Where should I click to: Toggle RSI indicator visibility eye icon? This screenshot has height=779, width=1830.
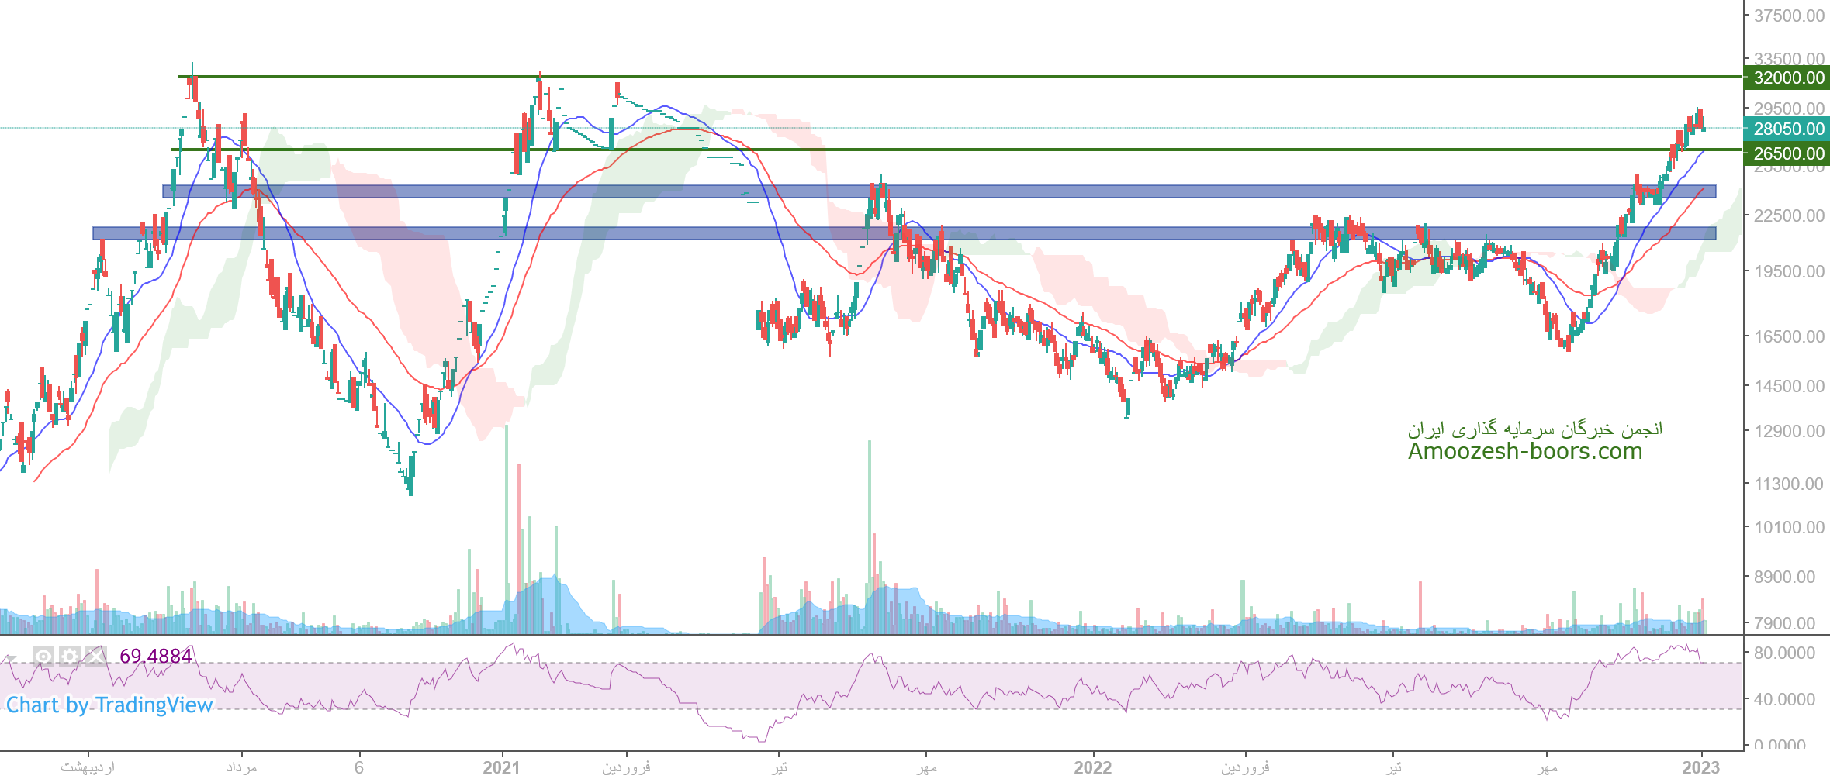(43, 657)
